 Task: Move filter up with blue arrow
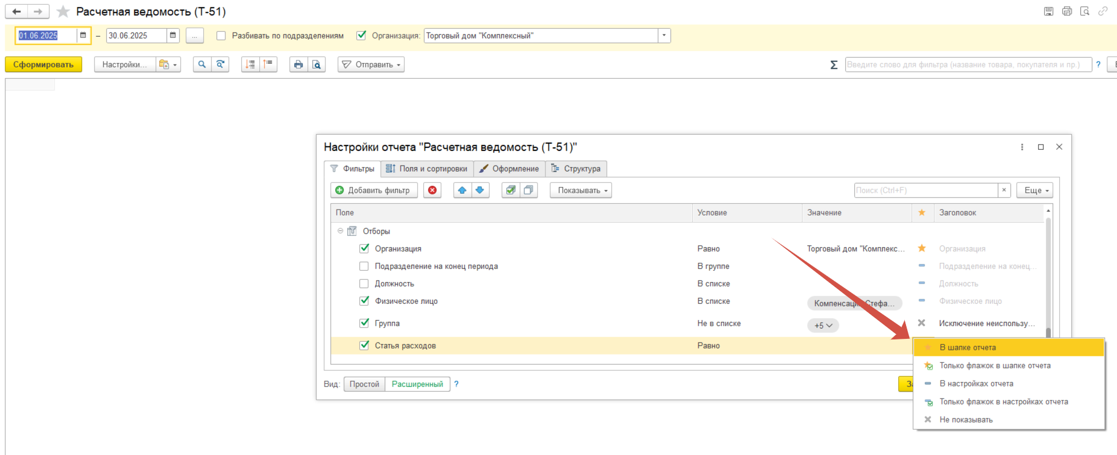(462, 190)
